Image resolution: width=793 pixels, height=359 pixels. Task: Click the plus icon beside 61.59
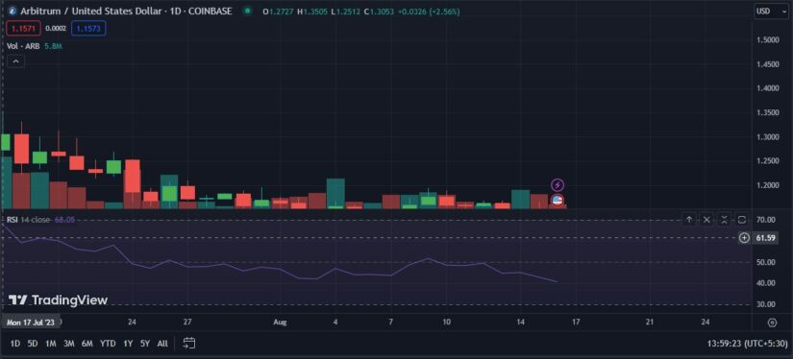point(744,238)
